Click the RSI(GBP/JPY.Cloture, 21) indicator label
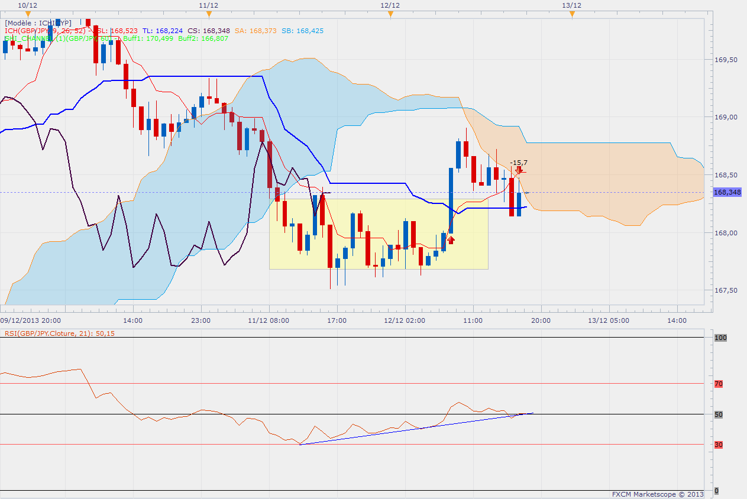 click(59, 333)
